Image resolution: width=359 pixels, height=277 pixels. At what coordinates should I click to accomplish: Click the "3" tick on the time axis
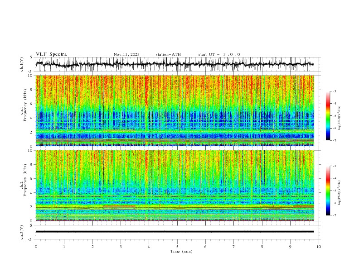pyautogui.click(x=121, y=247)
